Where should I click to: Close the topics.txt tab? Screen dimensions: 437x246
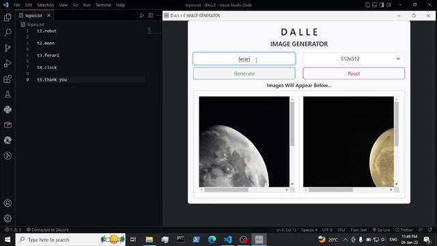[x=48, y=16]
